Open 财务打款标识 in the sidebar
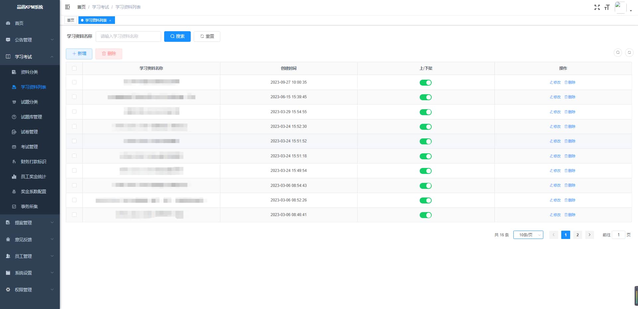The image size is (638, 309). pos(30,162)
